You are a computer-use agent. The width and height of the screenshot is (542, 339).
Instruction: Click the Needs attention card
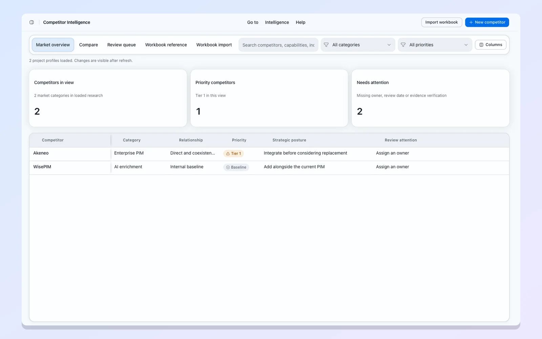pyautogui.click(x=431, y=98)
